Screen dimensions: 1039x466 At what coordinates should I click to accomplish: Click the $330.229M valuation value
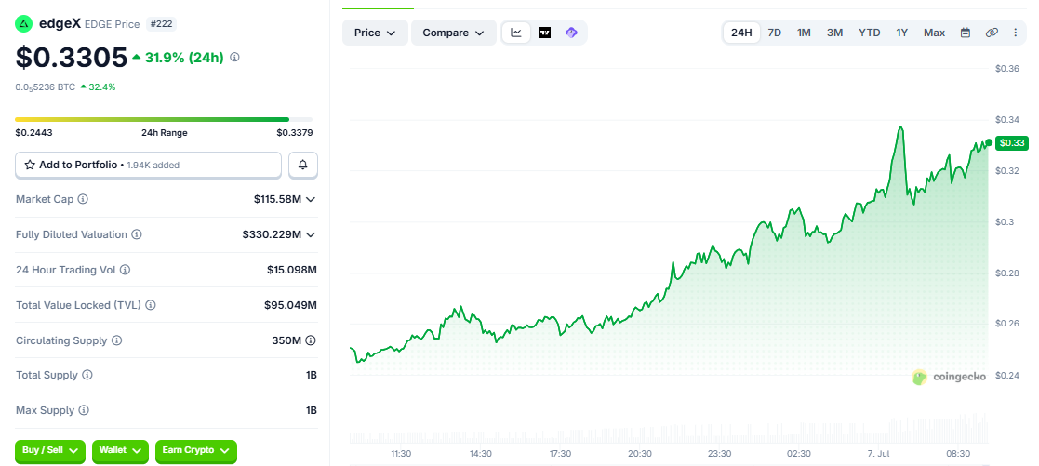[272, 234]
